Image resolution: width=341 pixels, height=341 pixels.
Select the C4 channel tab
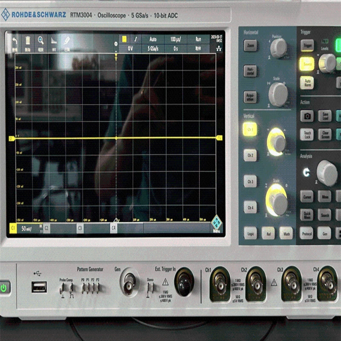pyautogui.click(x=113, y=228)
